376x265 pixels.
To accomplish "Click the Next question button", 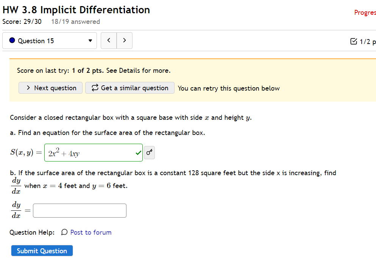I will (x=50, y=88).
